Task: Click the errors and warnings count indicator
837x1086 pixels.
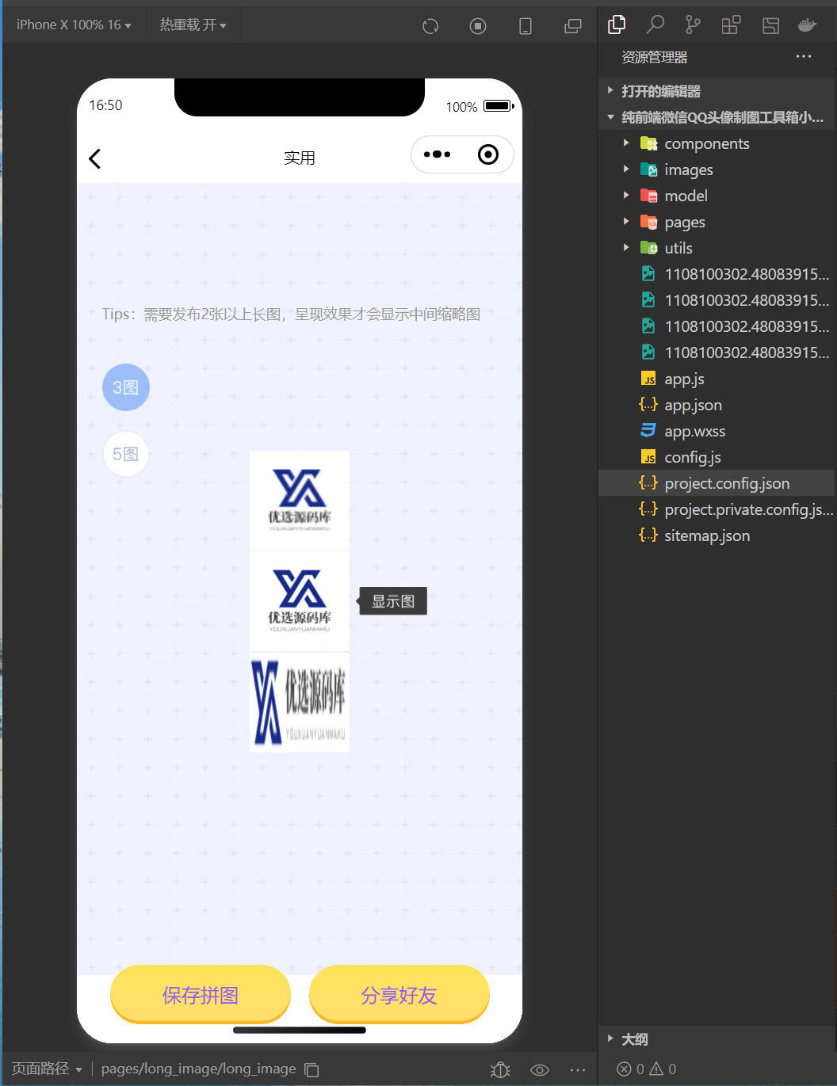Action: (647, 1069)
